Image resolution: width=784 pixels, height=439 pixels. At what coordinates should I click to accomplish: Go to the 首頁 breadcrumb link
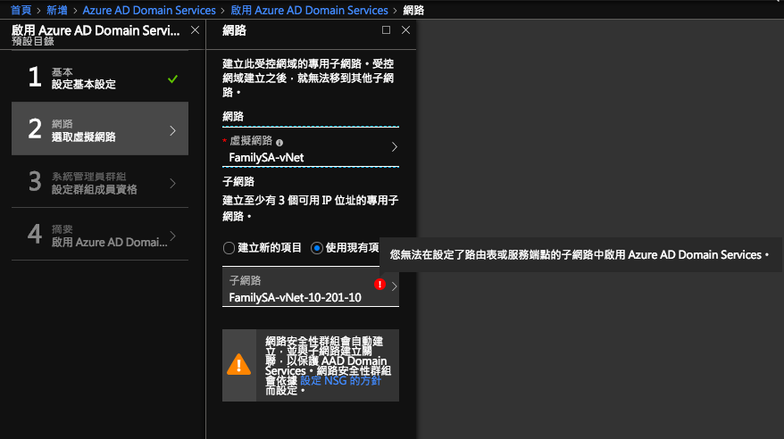[x=21, y=10]
